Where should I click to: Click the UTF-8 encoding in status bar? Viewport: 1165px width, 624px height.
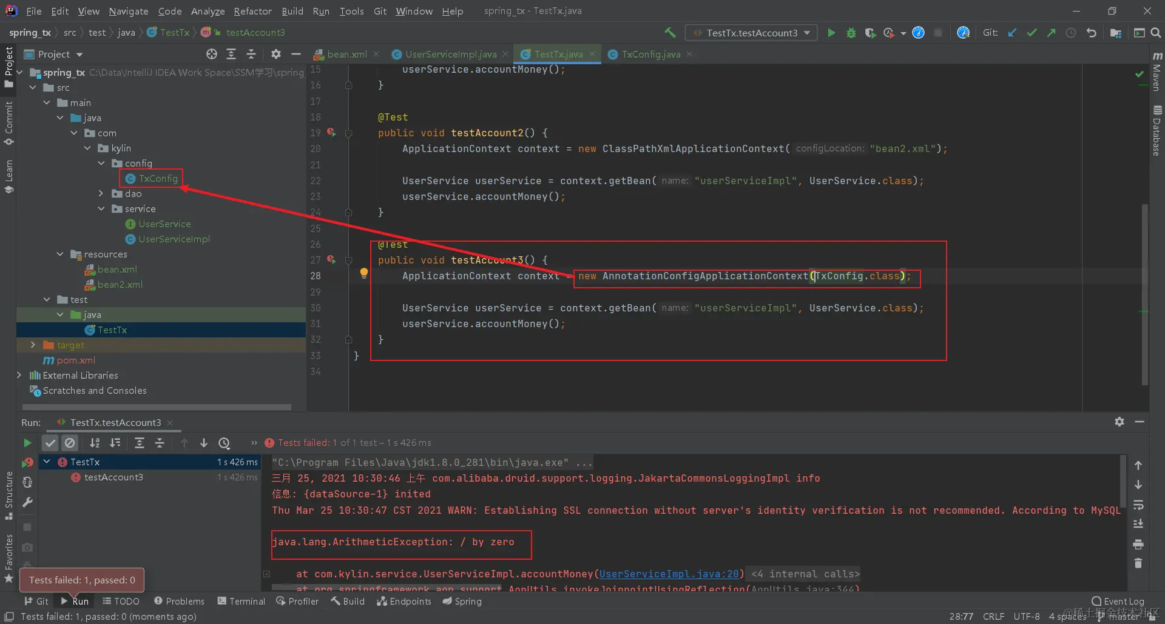pos(1027,616)
